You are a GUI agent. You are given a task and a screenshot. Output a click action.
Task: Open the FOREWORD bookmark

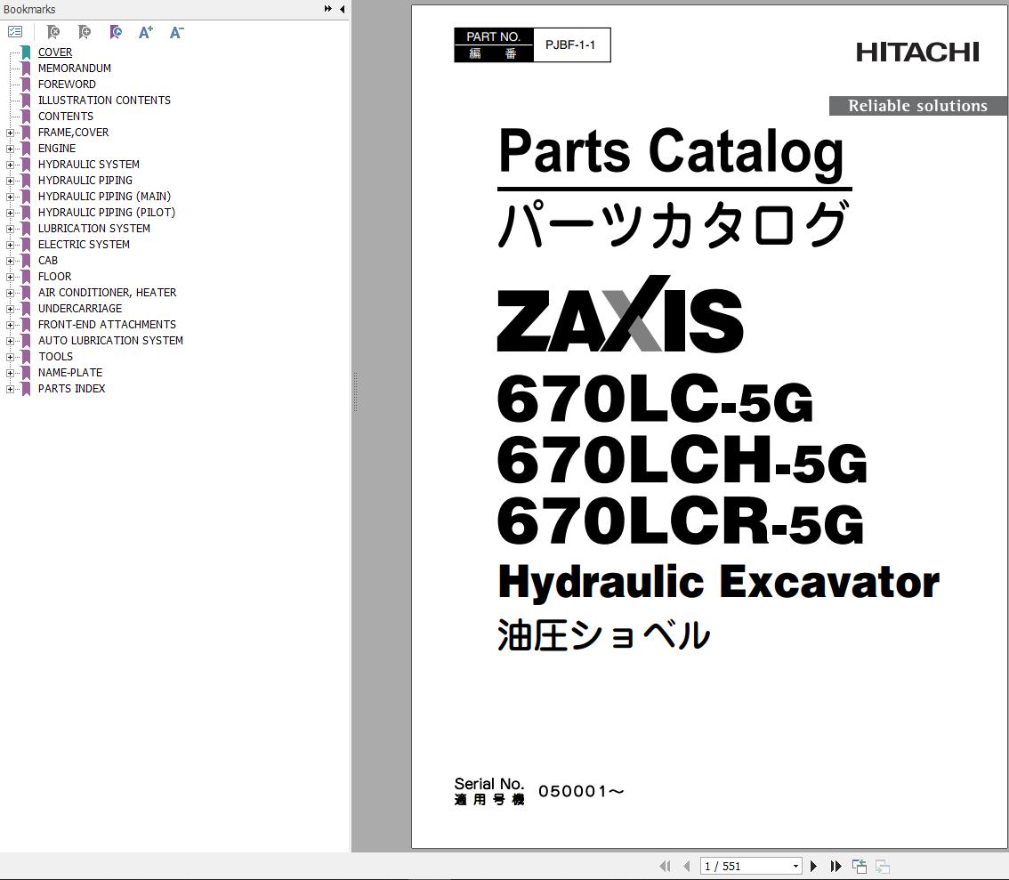pyautogui.click(x=67, y=85)
